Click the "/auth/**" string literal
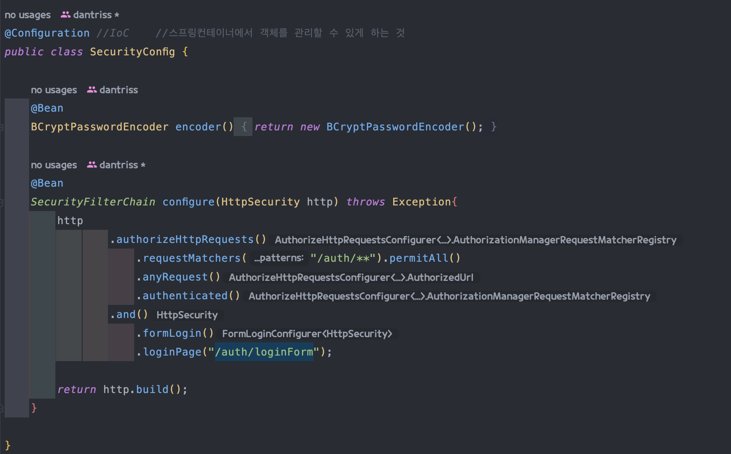Screen dimensions: 731x454 coord(343,258)
